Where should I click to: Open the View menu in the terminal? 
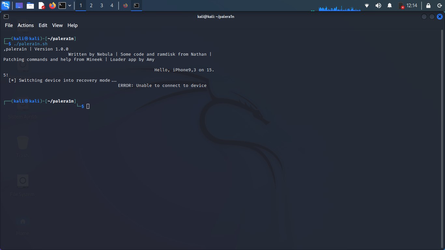tap(57, 25)
